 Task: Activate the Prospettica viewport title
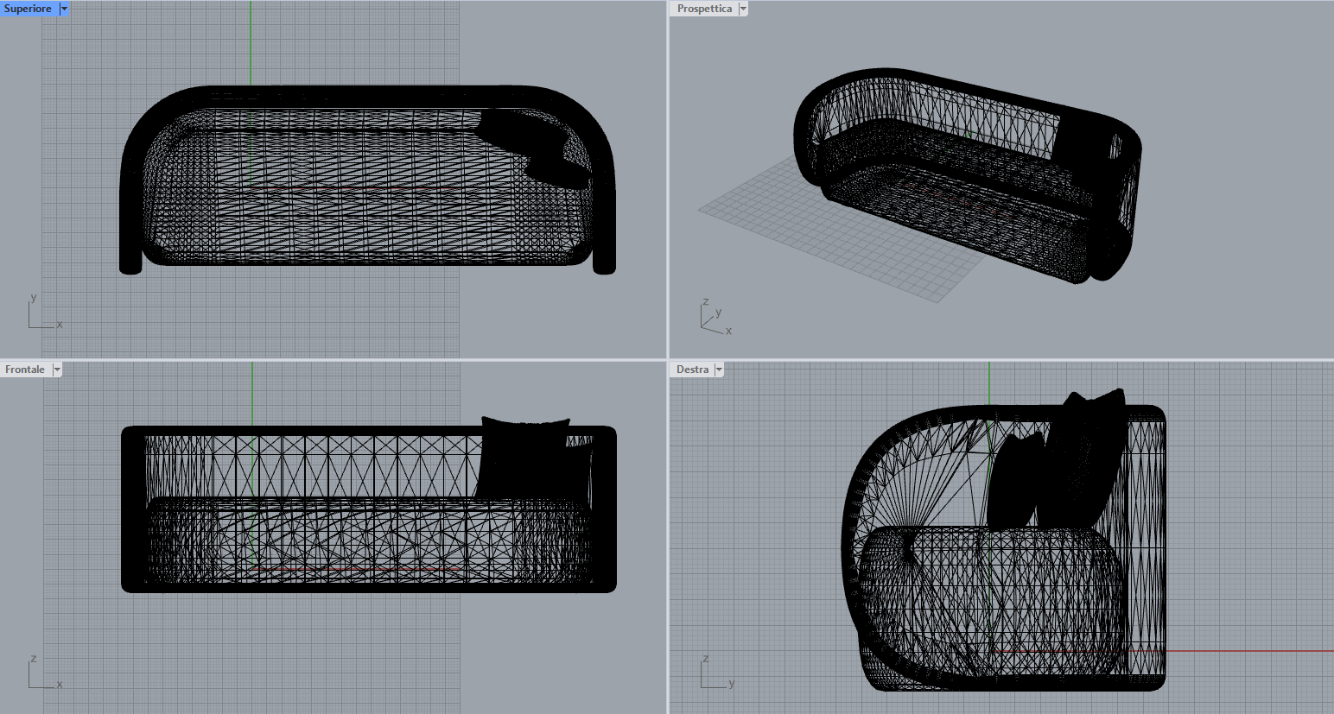click(703, 9)
